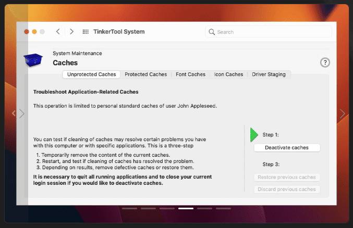Show previous slide with left carousel arrow
This screenshot has height=228, width=353.
[14, 113]
